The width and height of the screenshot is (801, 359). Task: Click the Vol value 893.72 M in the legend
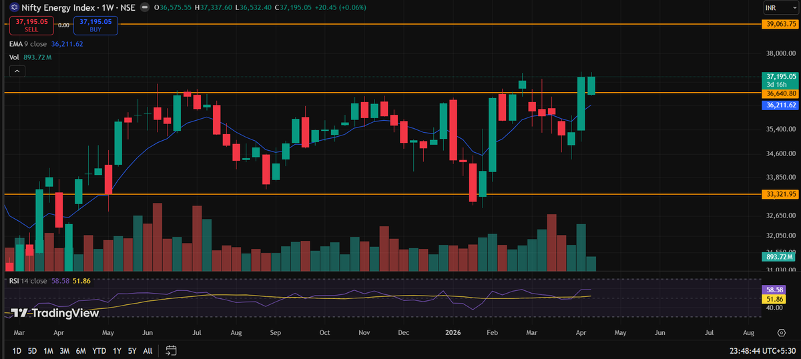click(x=37, y=57)
